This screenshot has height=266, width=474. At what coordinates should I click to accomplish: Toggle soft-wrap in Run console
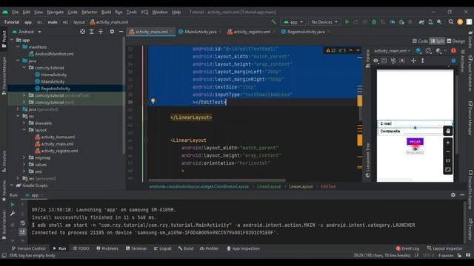[22, 223]
